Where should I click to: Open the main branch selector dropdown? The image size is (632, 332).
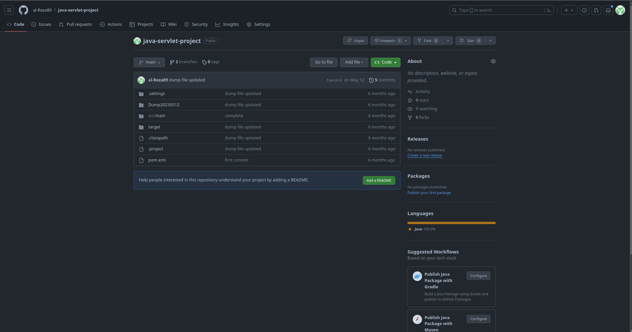click(149, 62)
